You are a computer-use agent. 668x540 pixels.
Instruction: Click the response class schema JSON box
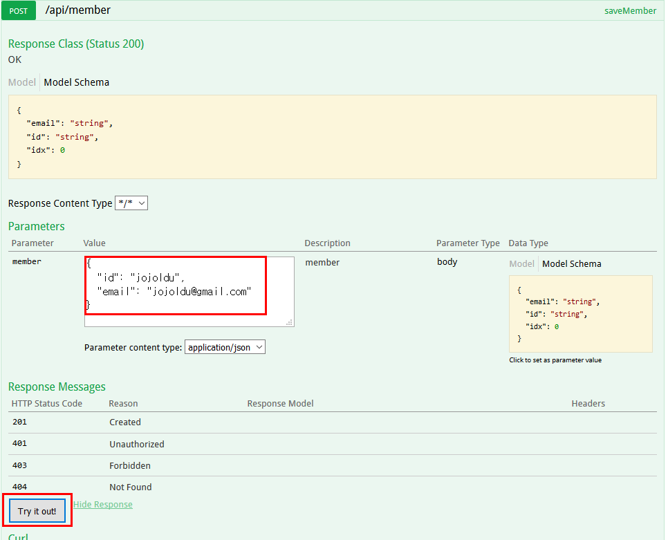pyautogui.click(x=333, y=137)
